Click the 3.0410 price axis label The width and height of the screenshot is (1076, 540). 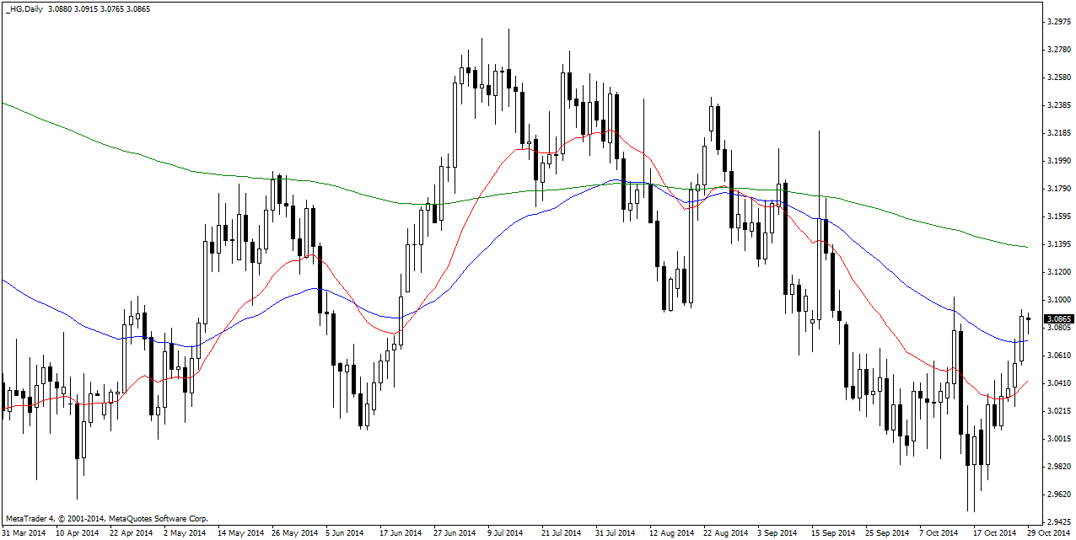[1057, 382]
